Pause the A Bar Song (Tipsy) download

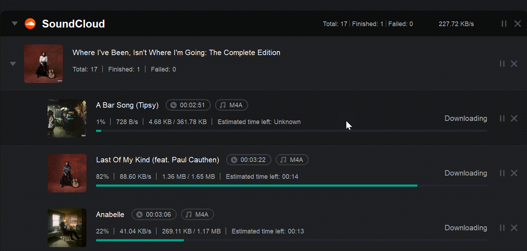point(502,118)
